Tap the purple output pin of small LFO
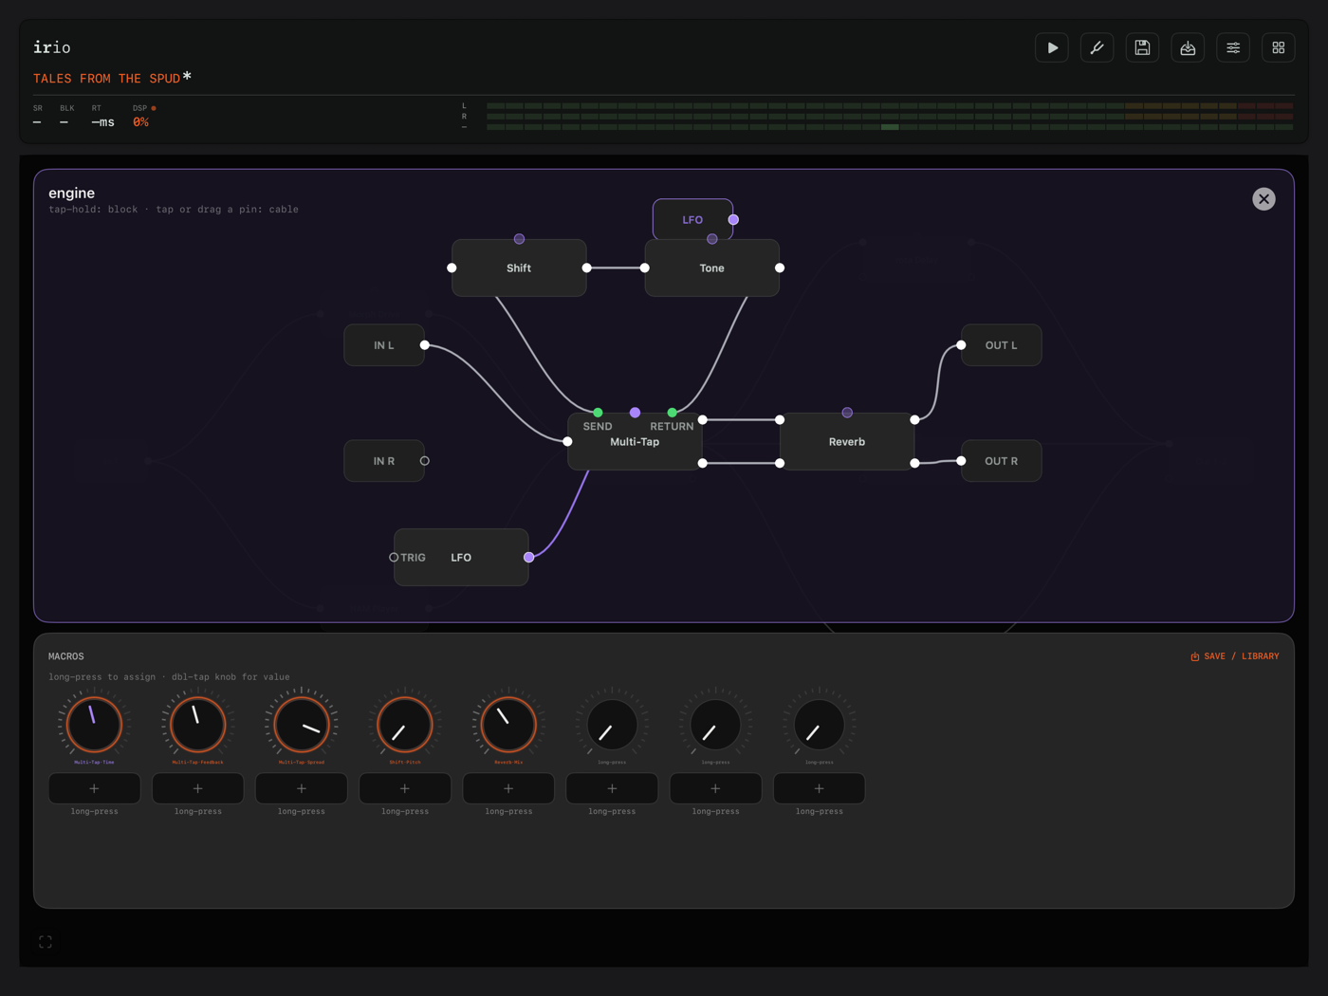Screen dimensions: 1328x996 point(733,220)
